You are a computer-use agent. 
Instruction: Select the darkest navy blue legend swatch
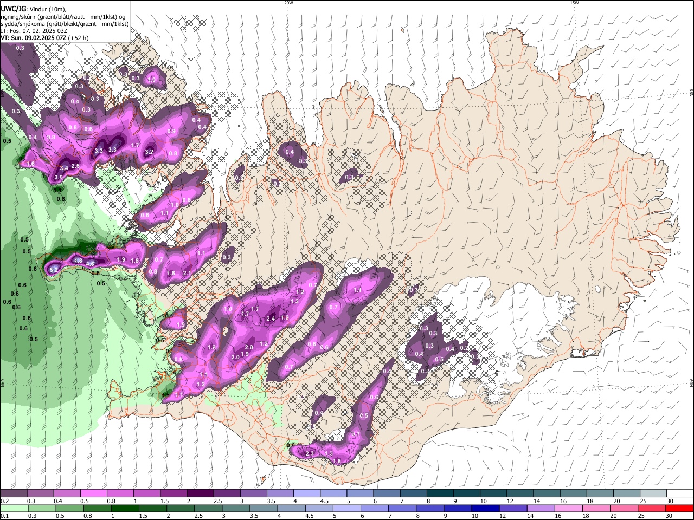(485, 508)
